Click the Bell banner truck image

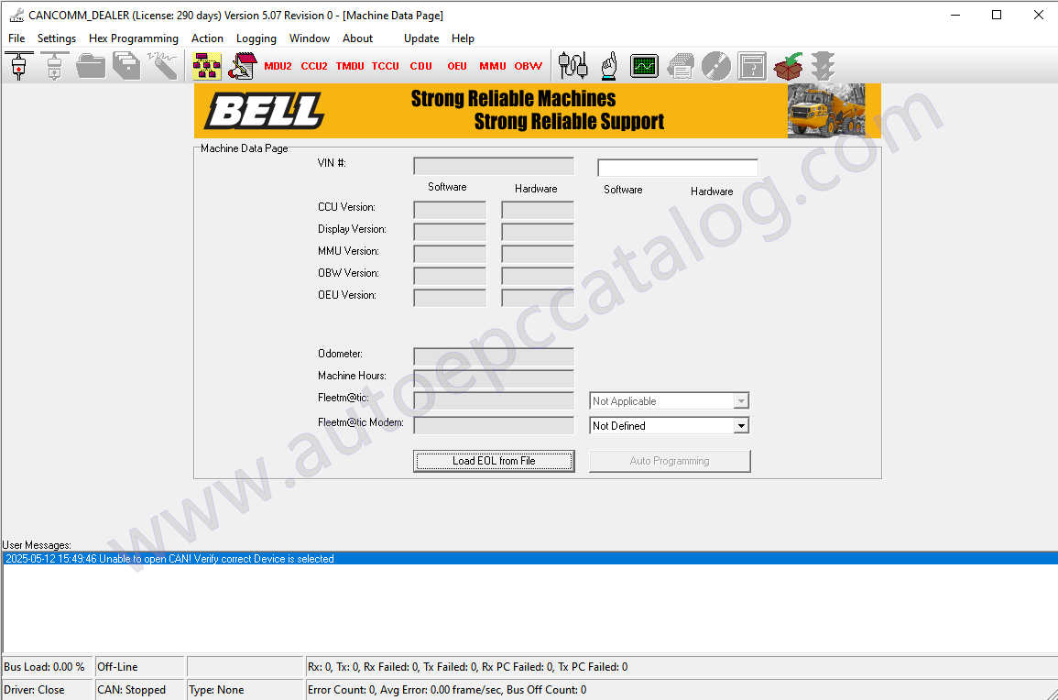tap(826, 111)
